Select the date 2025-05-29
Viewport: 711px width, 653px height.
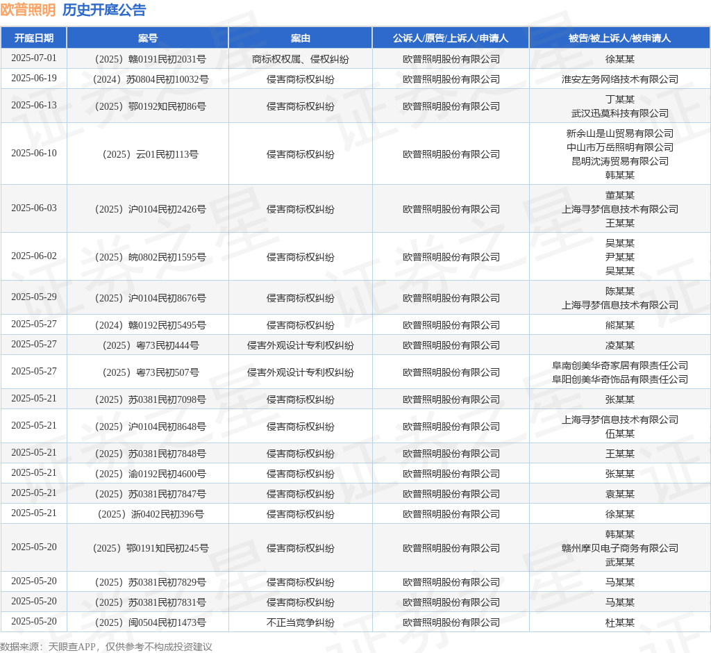(34, 297)
